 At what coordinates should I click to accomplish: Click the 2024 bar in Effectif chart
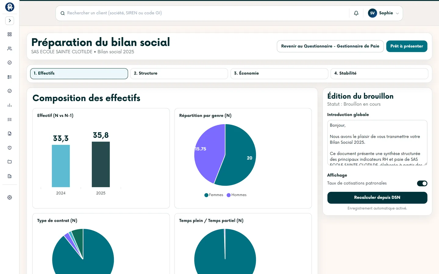61,166
